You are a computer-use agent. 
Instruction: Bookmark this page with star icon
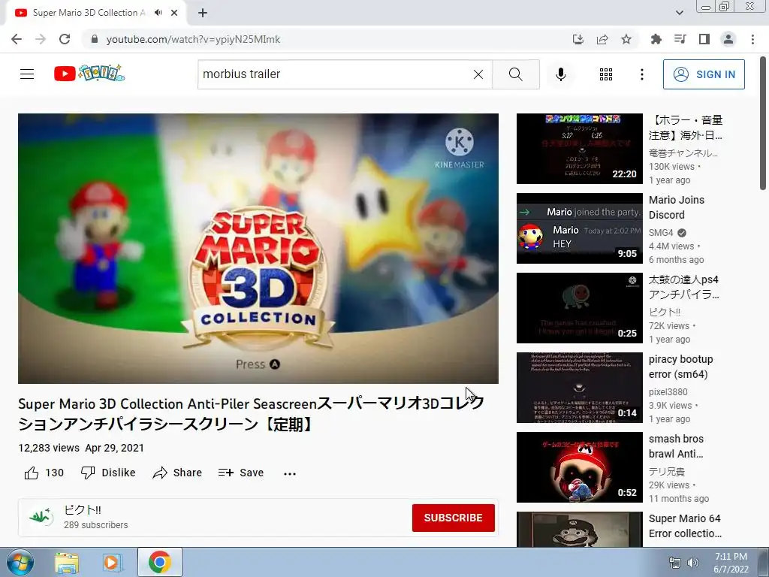[x=626, y=39]
